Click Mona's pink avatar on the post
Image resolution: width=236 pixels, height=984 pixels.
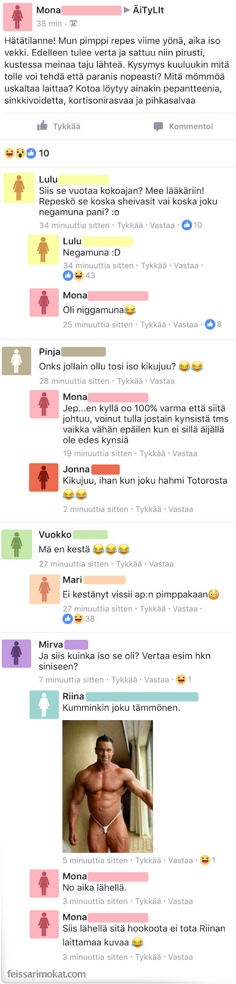pos(17,17)
